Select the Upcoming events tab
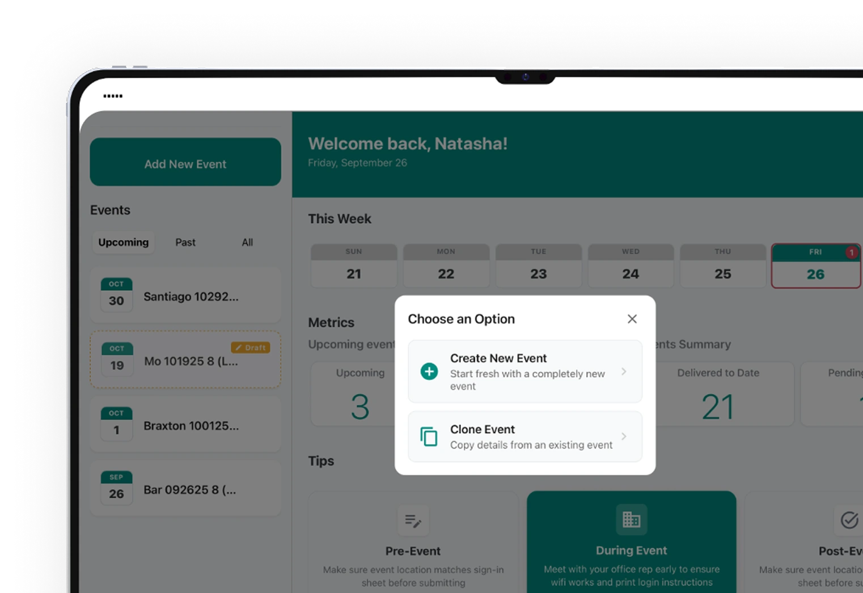The image size is (863, 593). tap(123, 243)
